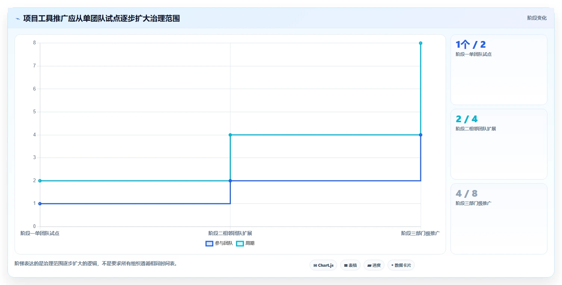The height and width of the screenshot is (285, 562).
Task: Click the 参与团队 legend text label
Action: click(x=224, y=244)
